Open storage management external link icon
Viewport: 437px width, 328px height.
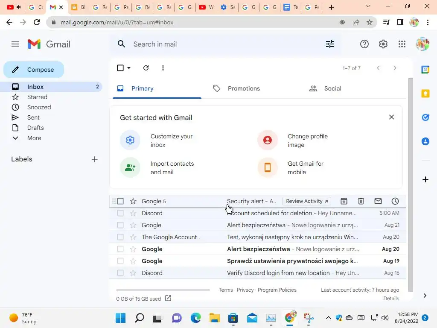click(x=168, y=298)
